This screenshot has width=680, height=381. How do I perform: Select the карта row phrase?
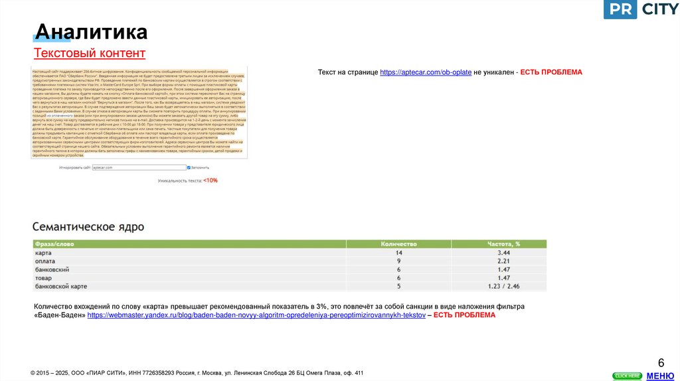click(x=43, y=253)
